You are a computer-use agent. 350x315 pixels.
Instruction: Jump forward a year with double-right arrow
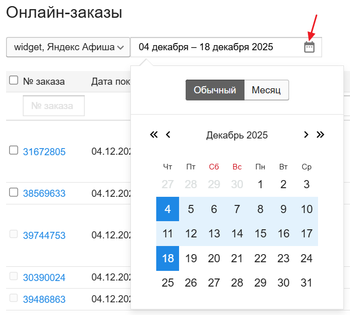coord(320,134)
